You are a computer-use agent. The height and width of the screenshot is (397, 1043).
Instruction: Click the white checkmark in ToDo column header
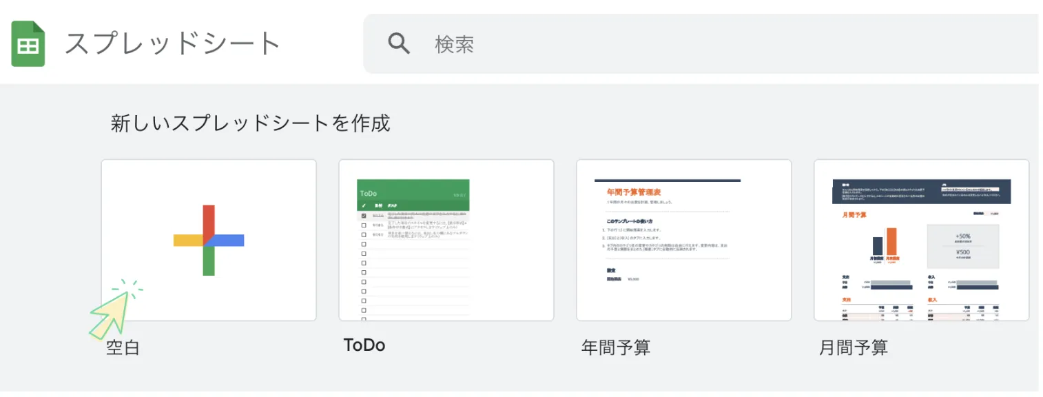tap(364, 205)
